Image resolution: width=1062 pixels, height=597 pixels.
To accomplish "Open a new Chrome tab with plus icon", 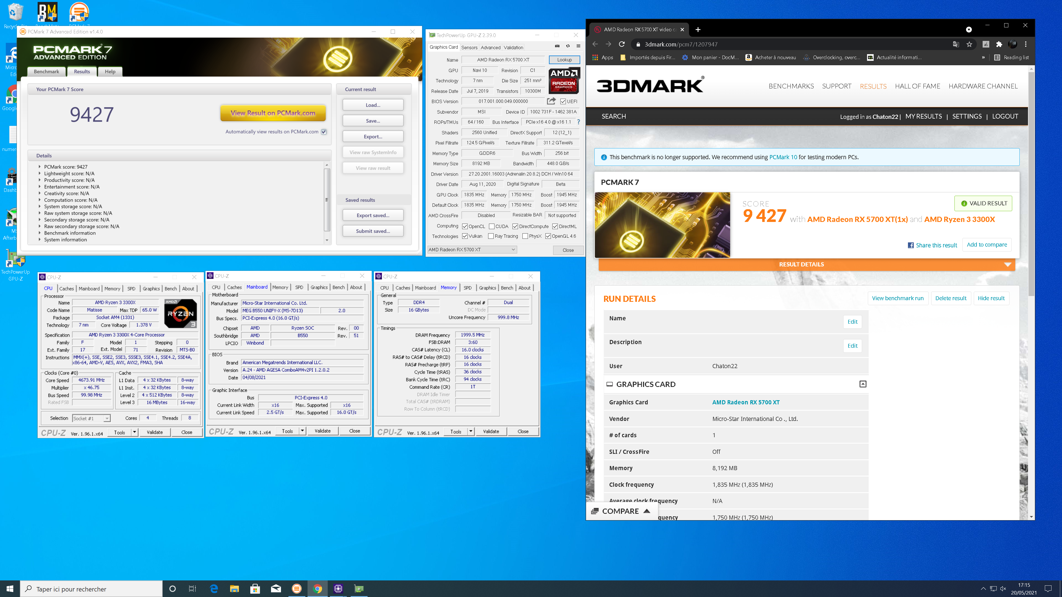I will [697, 30].
